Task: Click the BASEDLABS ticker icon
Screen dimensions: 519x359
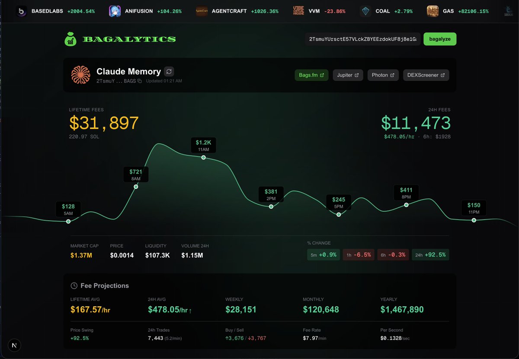Action: [22, 11]
